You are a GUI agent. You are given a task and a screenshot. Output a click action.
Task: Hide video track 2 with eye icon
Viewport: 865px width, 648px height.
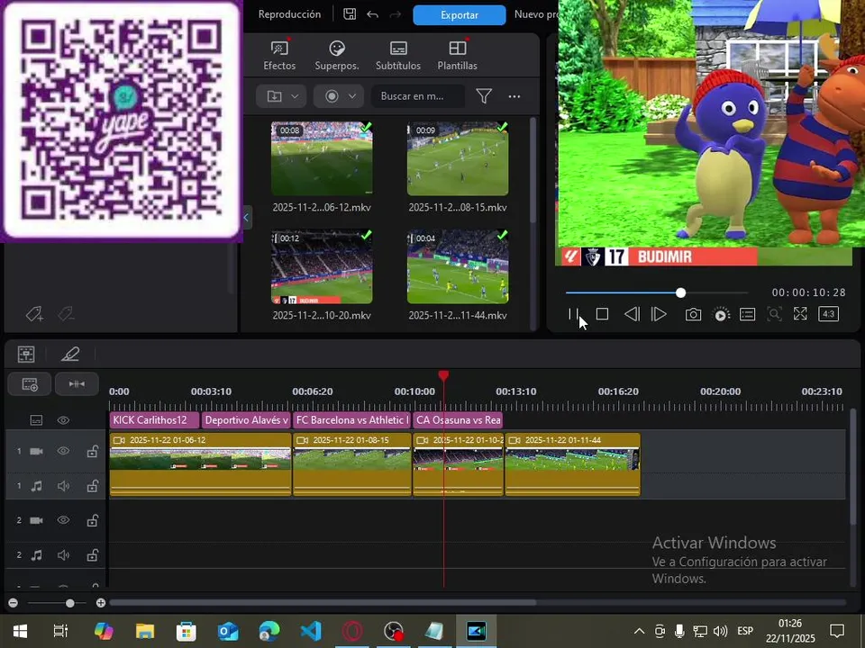[x=63, y=520]
